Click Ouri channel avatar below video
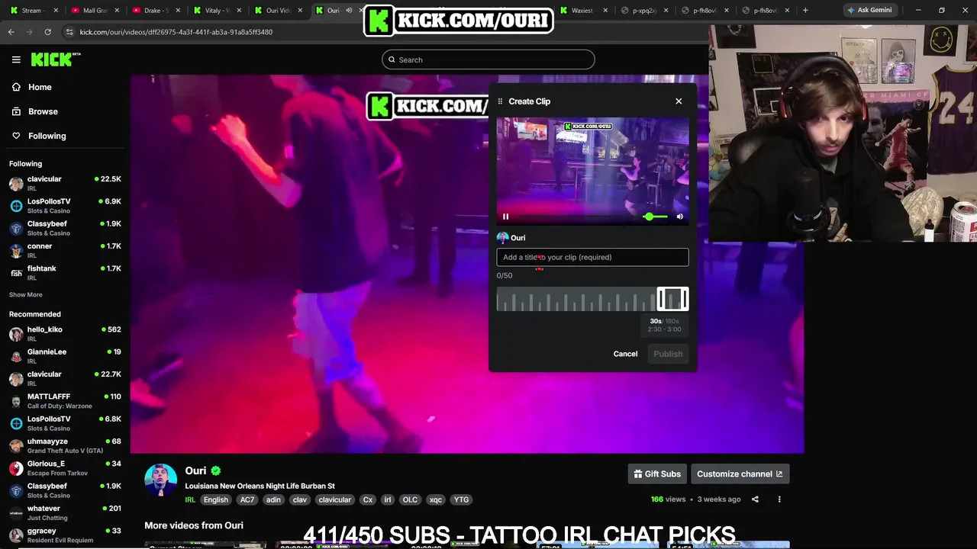The image size is (977, 549). (160, 480)
